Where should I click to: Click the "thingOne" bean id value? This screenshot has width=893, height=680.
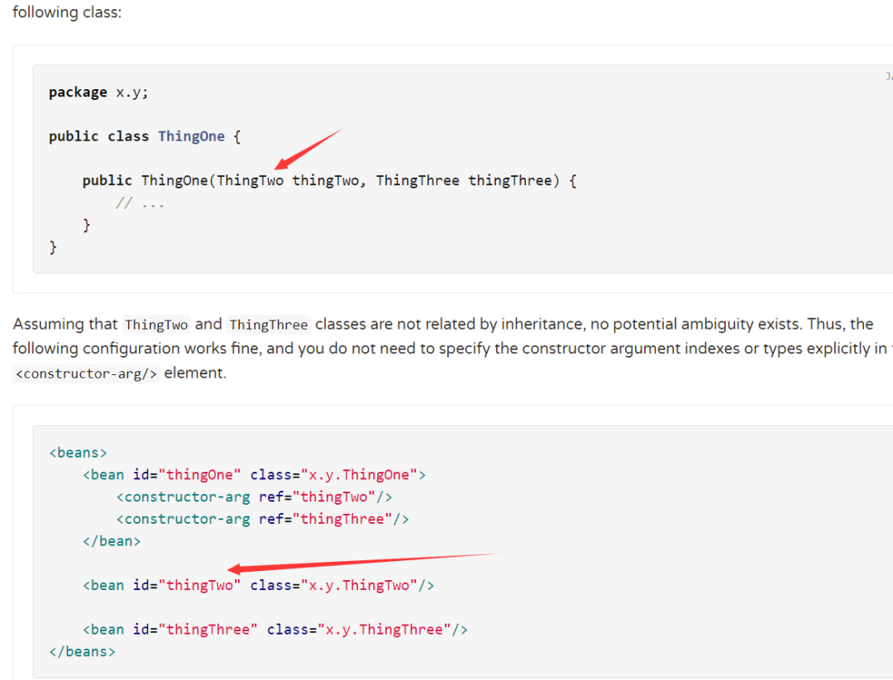coord(200,475)
